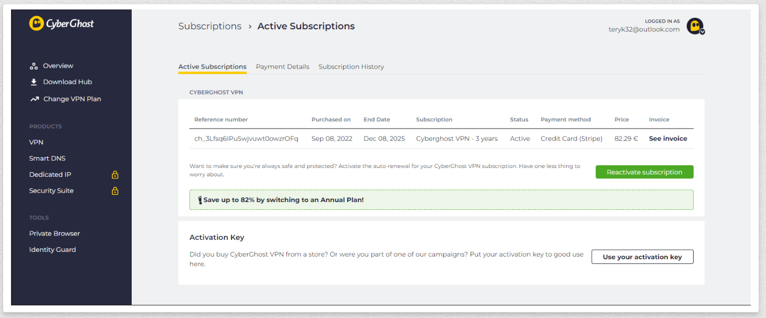Click the Cyberghost VPN - 3 years cell
The width and height of the screenshot is (766, 318).
[457, 139]
